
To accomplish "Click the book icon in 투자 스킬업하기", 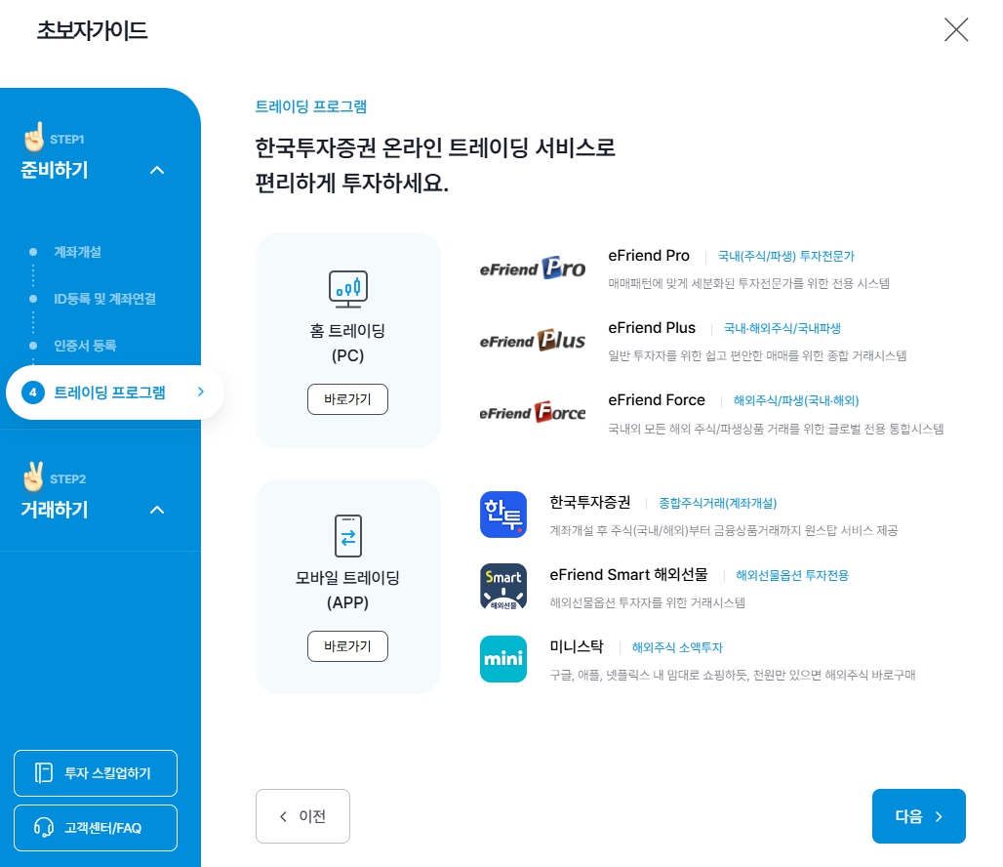I will tap(44, 773).
